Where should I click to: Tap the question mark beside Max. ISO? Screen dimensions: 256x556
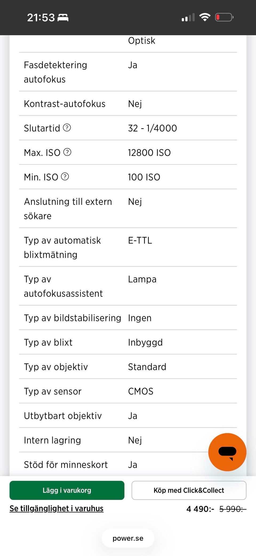click(67, 152)
